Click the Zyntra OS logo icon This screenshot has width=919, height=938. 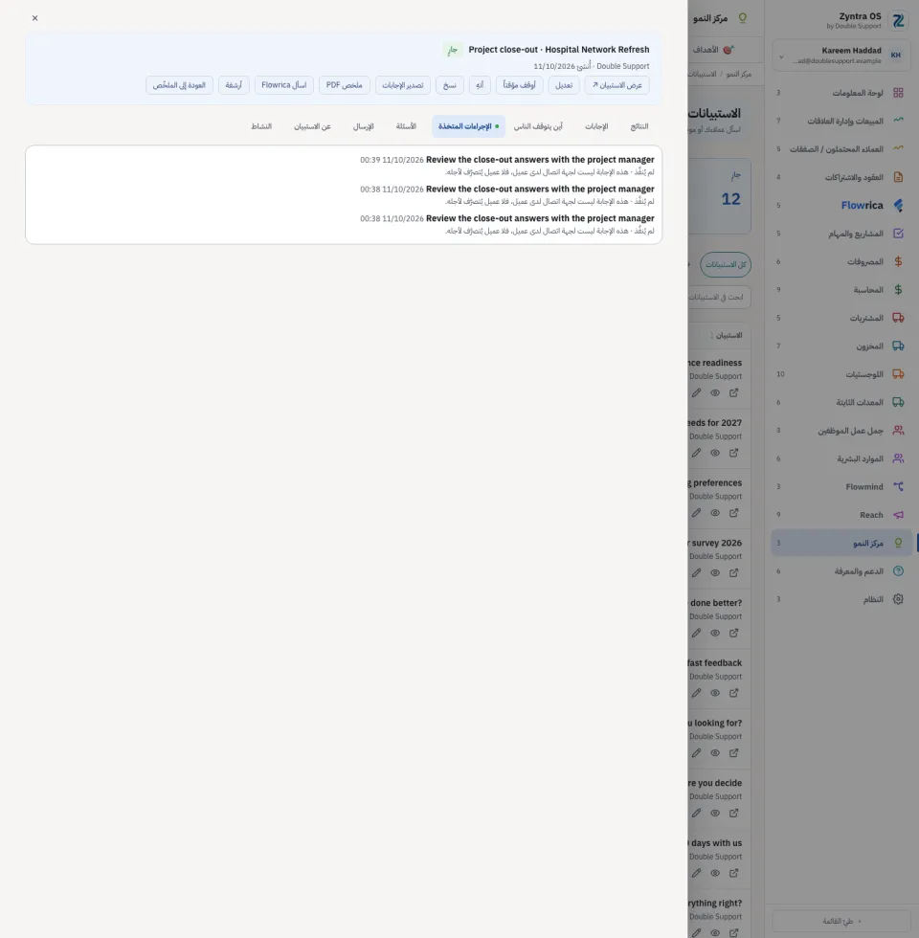pos(898,21)
